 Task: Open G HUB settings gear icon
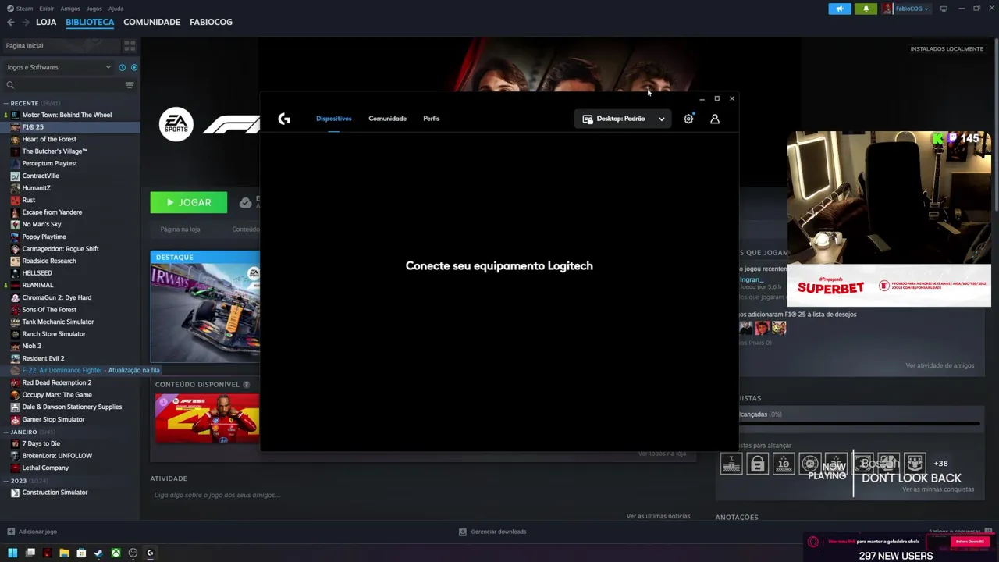[x=688, y=119]
